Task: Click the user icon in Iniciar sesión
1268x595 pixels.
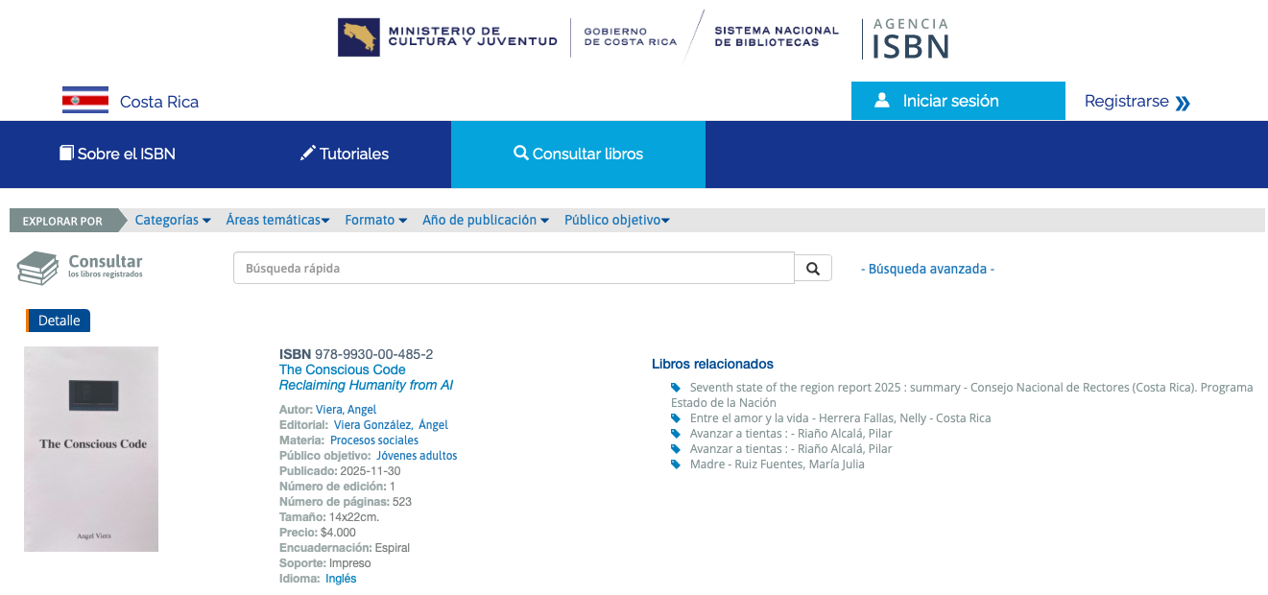Action: [882, 101]
